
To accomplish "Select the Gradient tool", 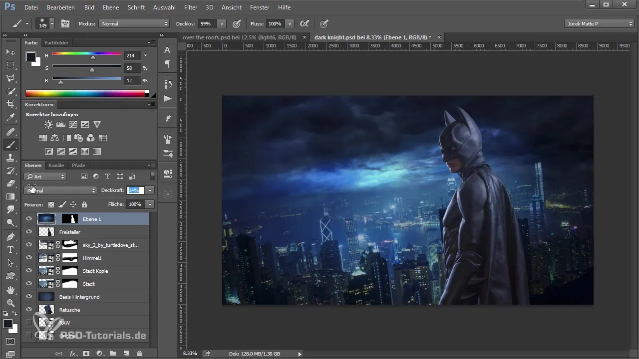I will coord(10,196).
